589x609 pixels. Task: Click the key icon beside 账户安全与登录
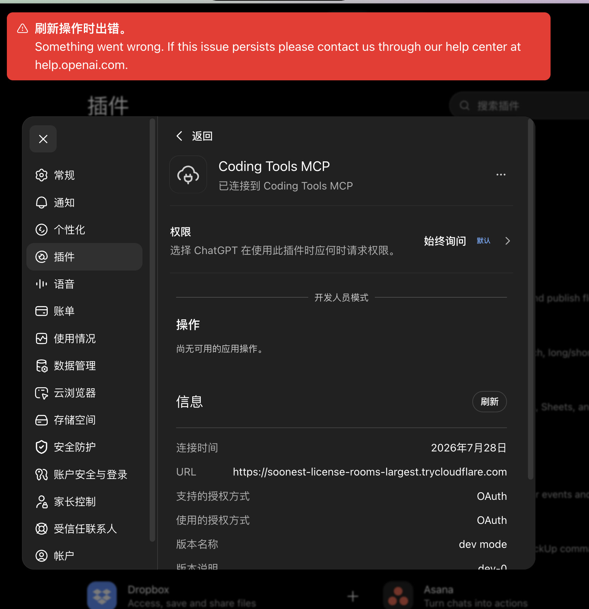(x=42, y=474)
